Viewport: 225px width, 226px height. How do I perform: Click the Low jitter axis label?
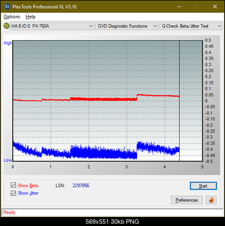[x=8, y=160]
